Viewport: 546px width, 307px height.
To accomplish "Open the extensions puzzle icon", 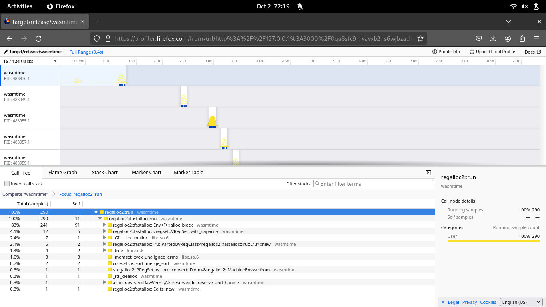I will tap(522, 38).
